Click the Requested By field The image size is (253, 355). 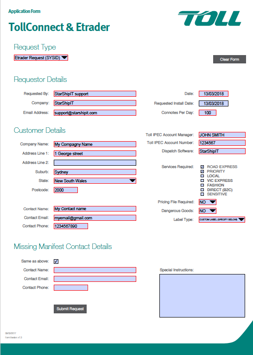tap(95, 94)
